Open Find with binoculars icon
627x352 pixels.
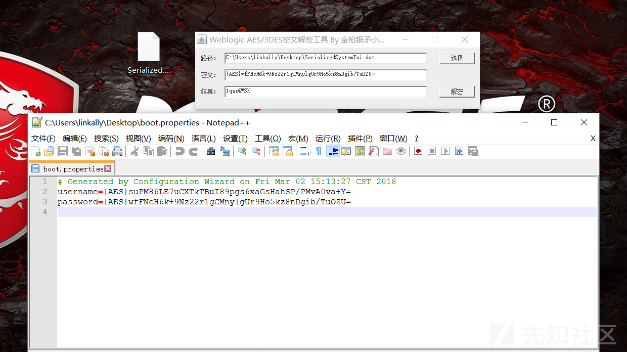pos(211,151)
